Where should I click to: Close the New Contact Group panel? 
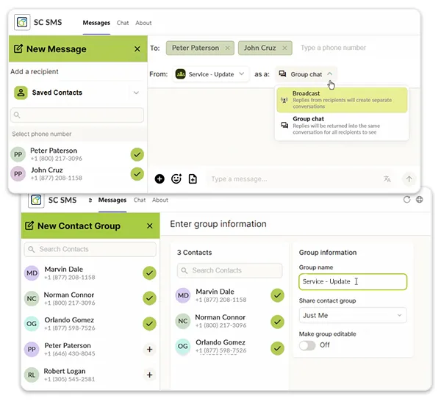click(x=150, y=226)
